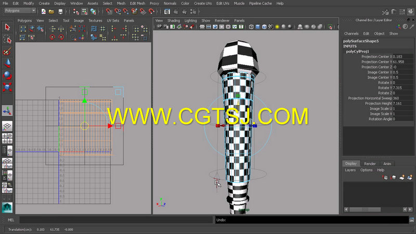416x234 pixels.
Task: Open Channel Box Channels menu
Action: pos(351,34)
